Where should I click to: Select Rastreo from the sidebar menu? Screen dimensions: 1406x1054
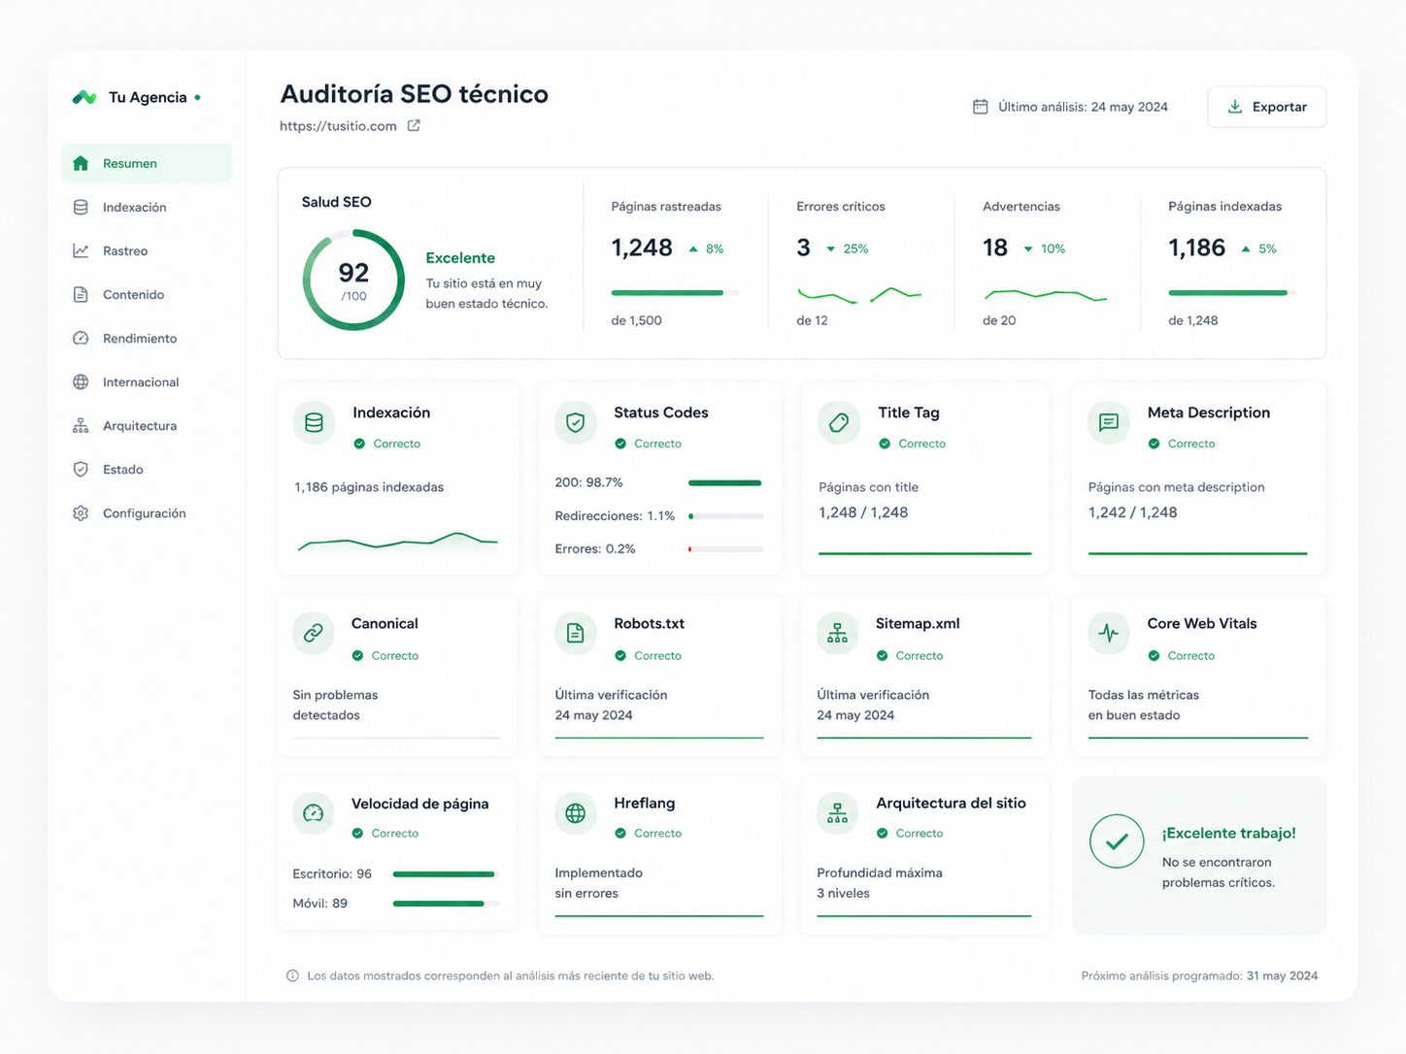point(147,250)
